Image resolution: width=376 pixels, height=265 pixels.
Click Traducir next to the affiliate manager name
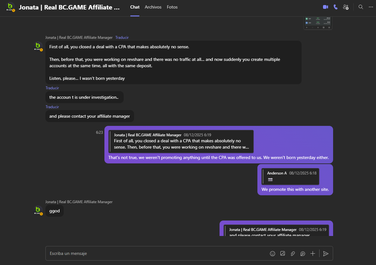pyautogui.click(x=122, y=37)
